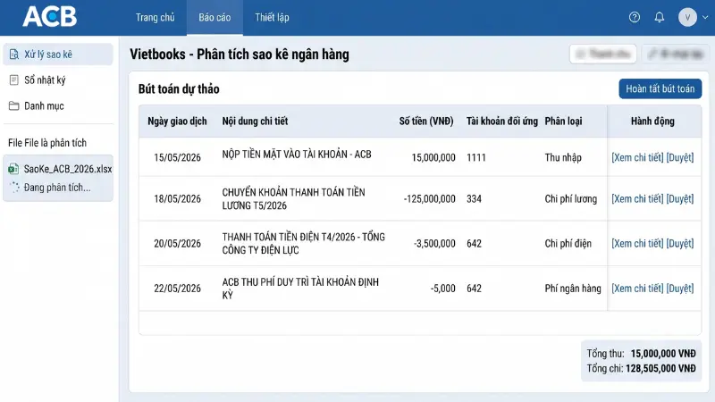Click Nội dung chi tiết column header

click(x=255, y=121)
